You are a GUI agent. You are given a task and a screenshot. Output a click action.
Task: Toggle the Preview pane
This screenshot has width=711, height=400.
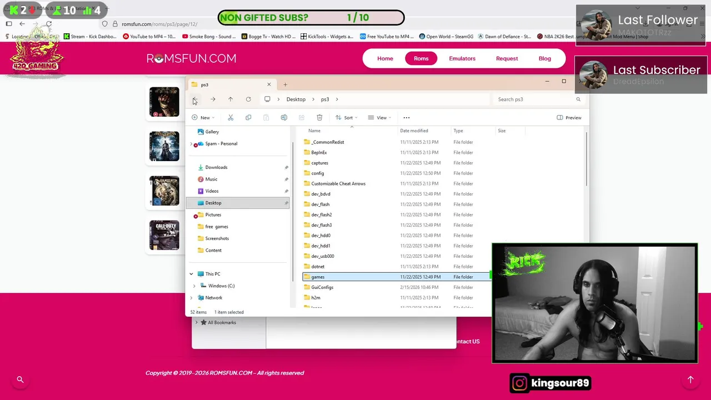click(x=569, y=118)
